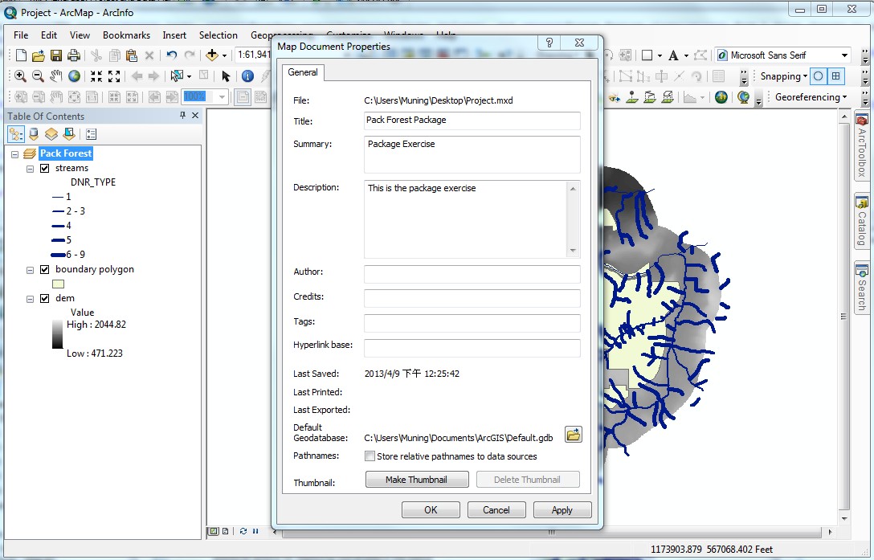Open the Insert menu

point(174,35)
